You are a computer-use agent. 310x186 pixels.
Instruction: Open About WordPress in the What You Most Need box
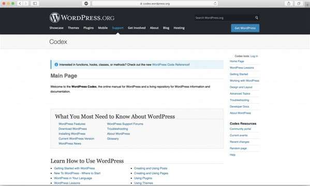(x=119, y=133)
